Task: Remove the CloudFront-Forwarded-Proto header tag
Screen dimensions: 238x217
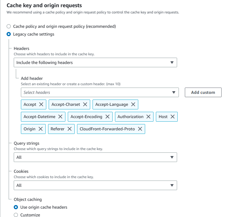Action: point(140,129)
